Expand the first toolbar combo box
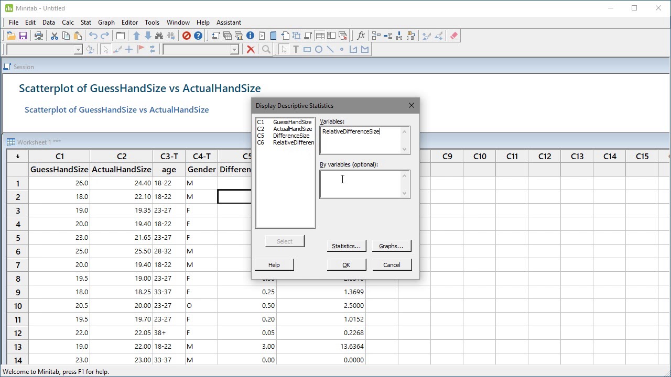The image size is (671, 377). pos(78,50)
